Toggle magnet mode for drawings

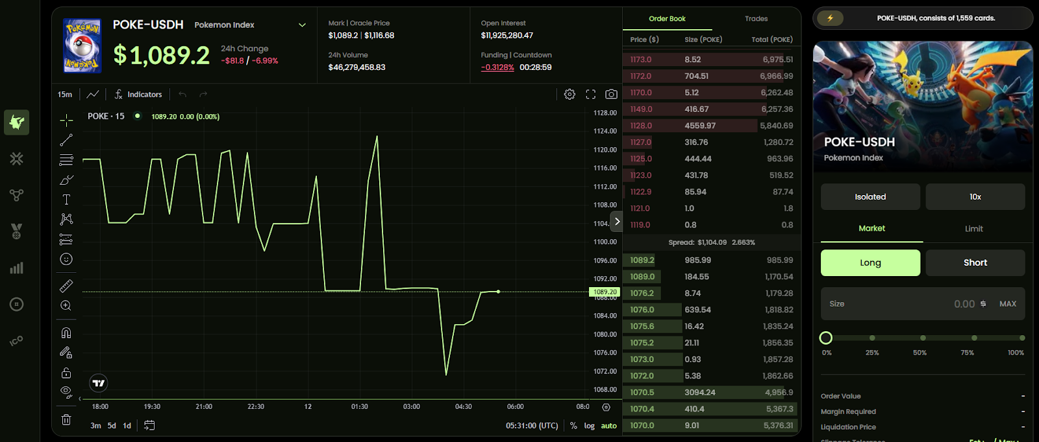(x=66, y=332)
